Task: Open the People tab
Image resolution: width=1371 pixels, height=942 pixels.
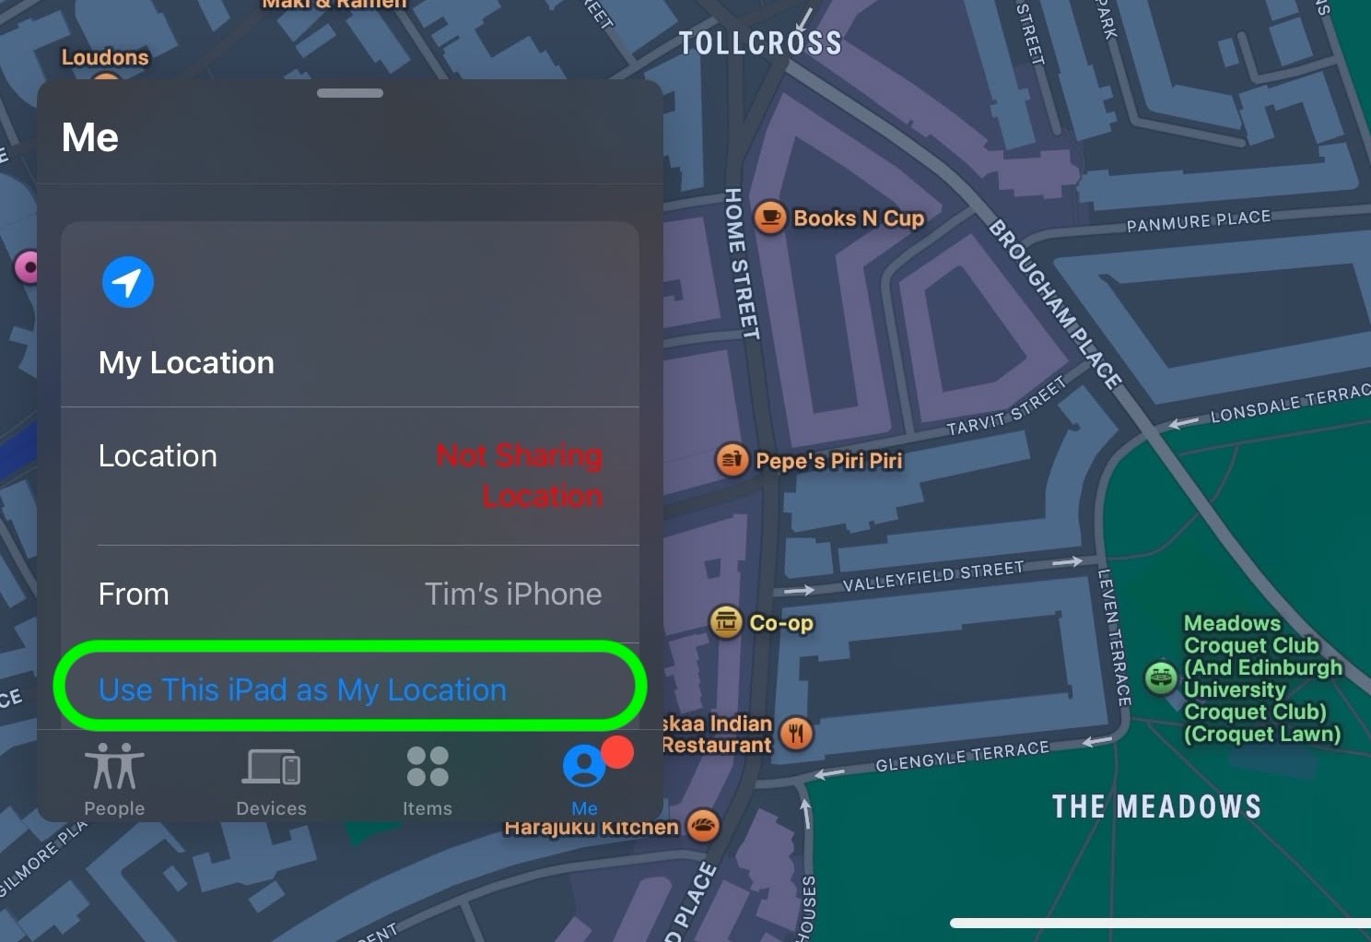Action: 114,780
